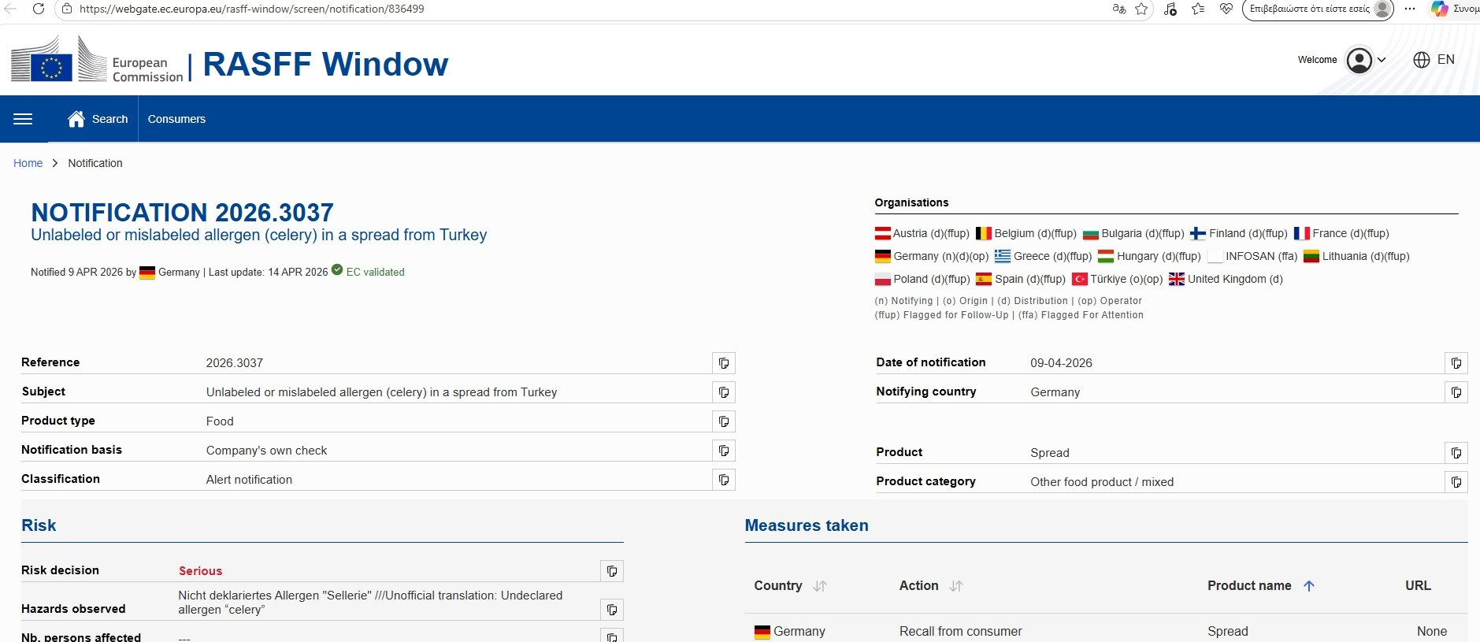Expand the Welcome user account dropdown
The width and height of the screenshot is (1480, 642).
tap(1366, 60)
